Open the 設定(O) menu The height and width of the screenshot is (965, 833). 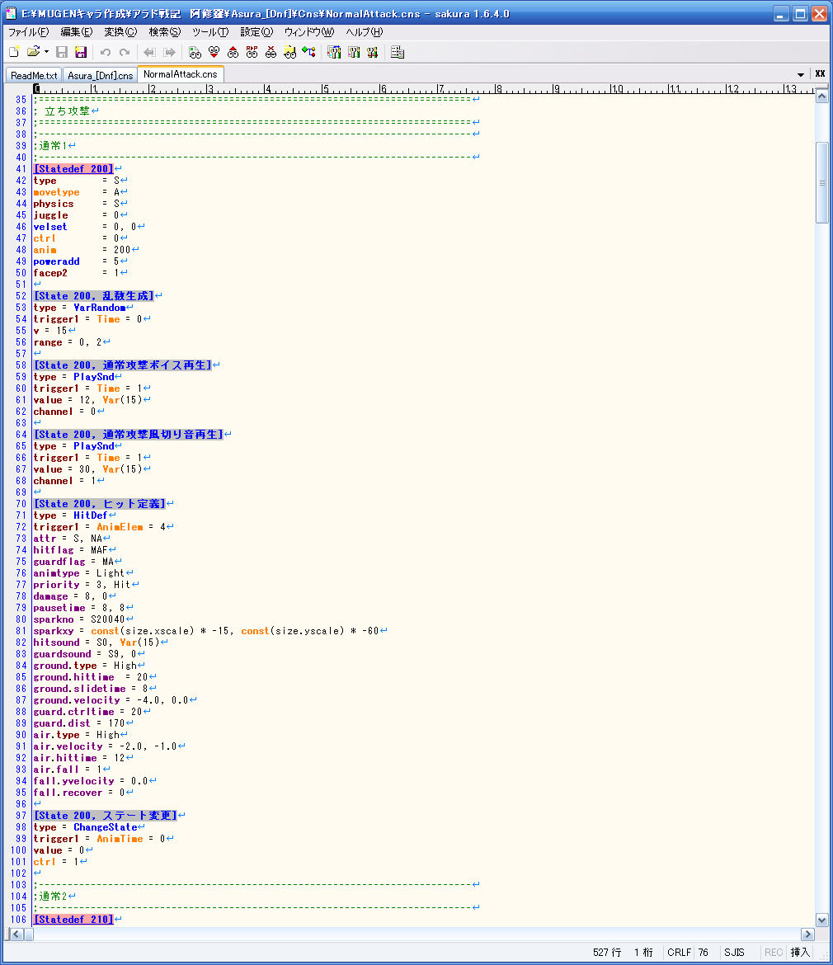click(256, 32)
